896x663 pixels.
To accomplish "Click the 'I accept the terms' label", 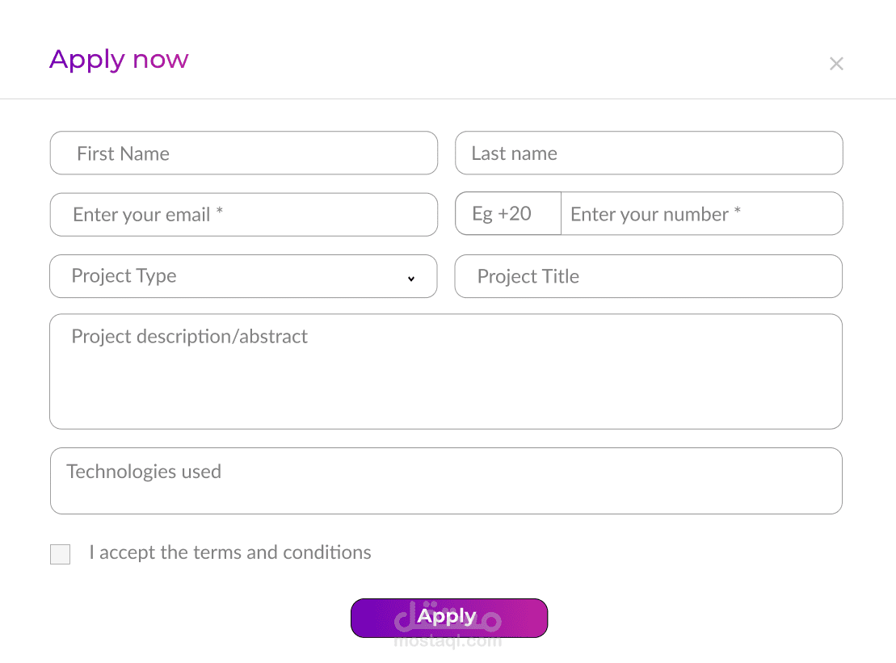I will [230, 552].
